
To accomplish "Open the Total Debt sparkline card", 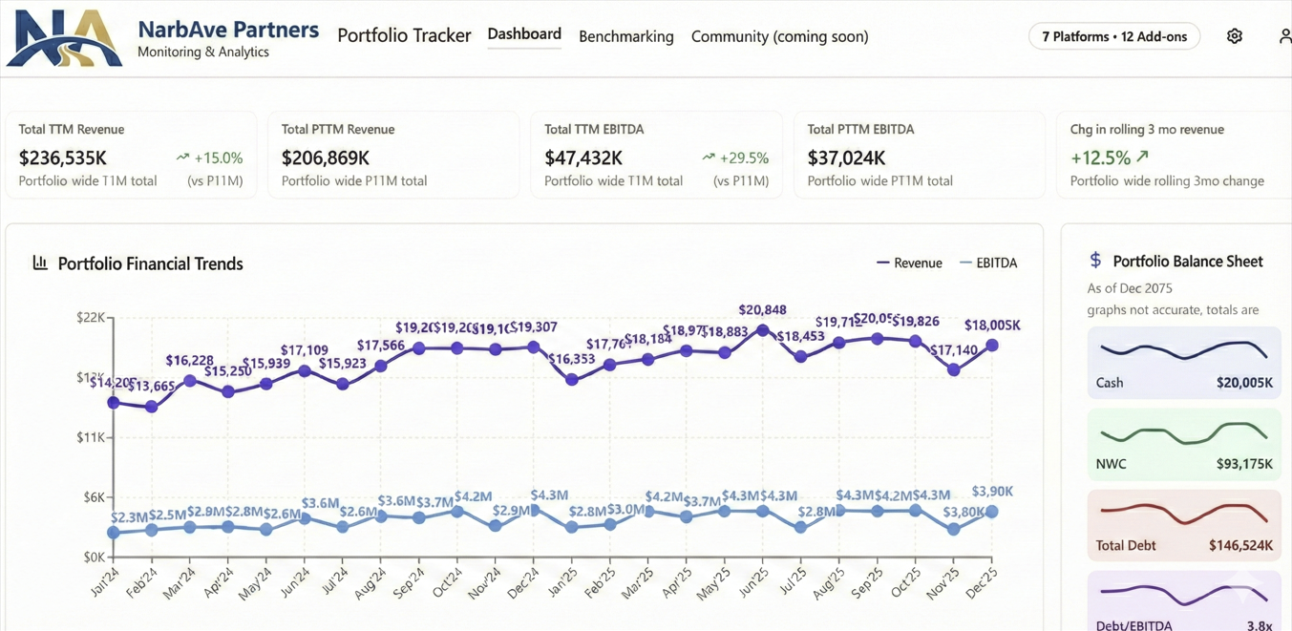I will pos(1184,525).
